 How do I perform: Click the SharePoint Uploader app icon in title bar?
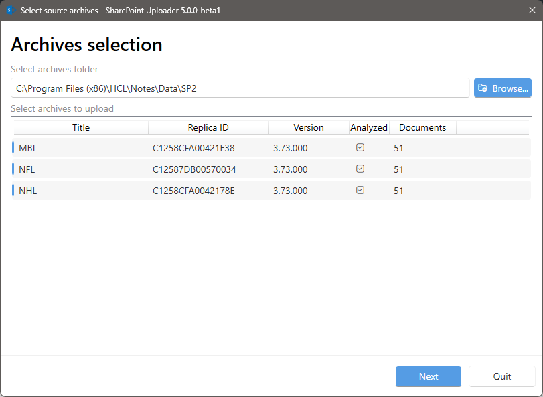[x=10, y=10]
